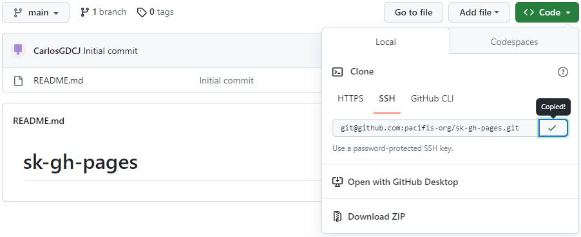Open the Initial commit message in header

tap(110, 51)
